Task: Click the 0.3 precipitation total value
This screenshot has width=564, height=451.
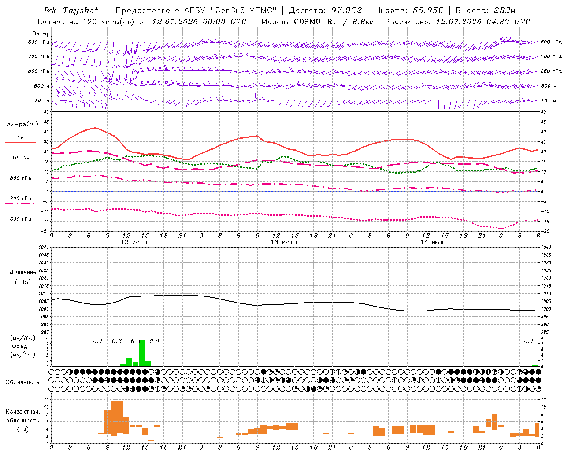Action: coord(117,341)
